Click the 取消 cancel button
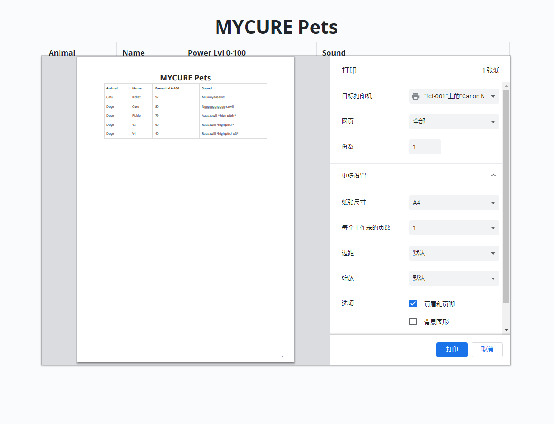554x424 pixels. click(x=487, y=349)
